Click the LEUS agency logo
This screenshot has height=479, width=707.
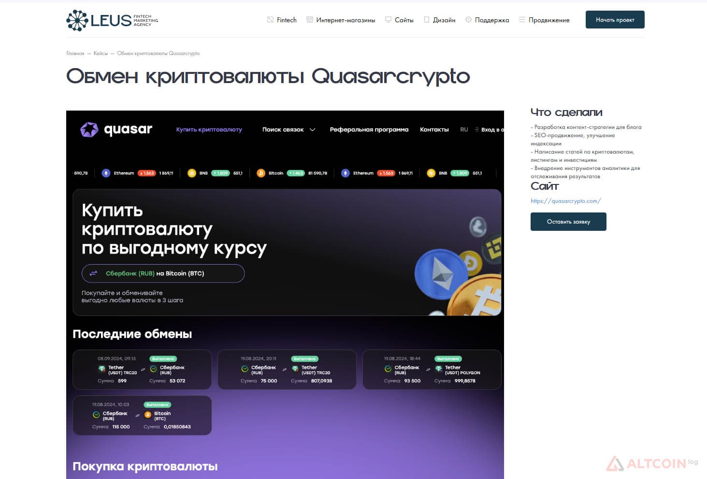(x=112, y=20)
